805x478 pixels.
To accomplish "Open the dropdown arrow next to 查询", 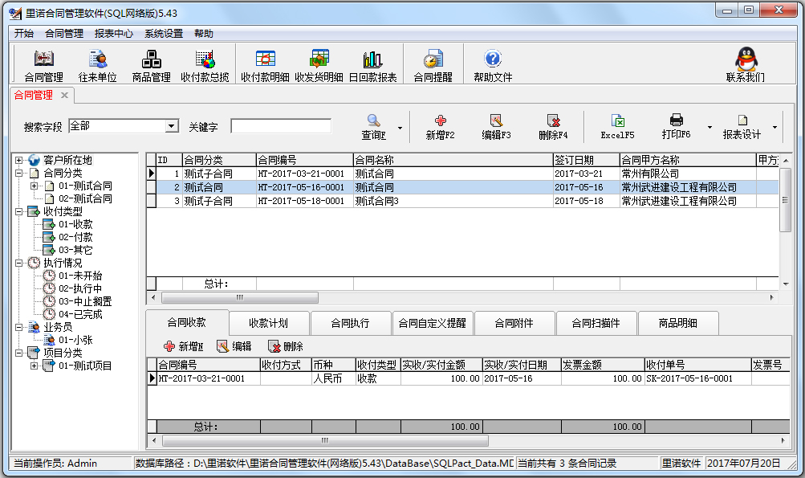I will [x=400, y=128].
